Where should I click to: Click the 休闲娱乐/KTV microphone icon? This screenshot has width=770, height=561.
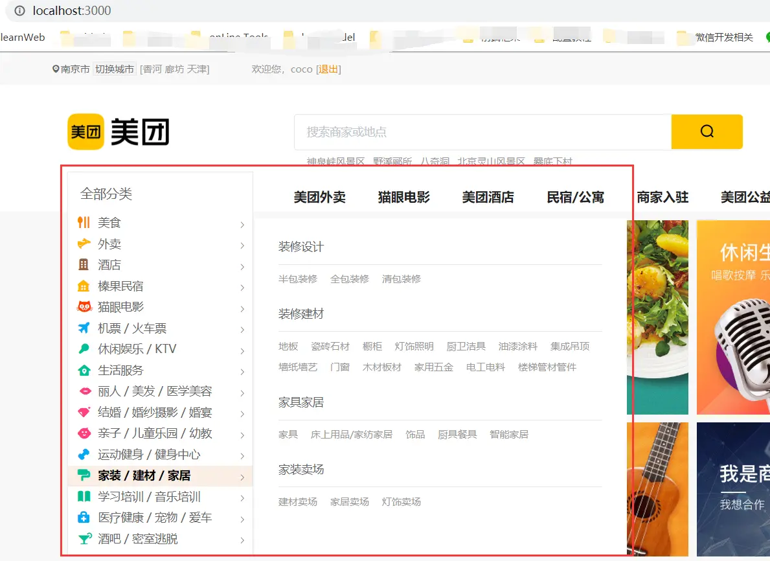84,349
